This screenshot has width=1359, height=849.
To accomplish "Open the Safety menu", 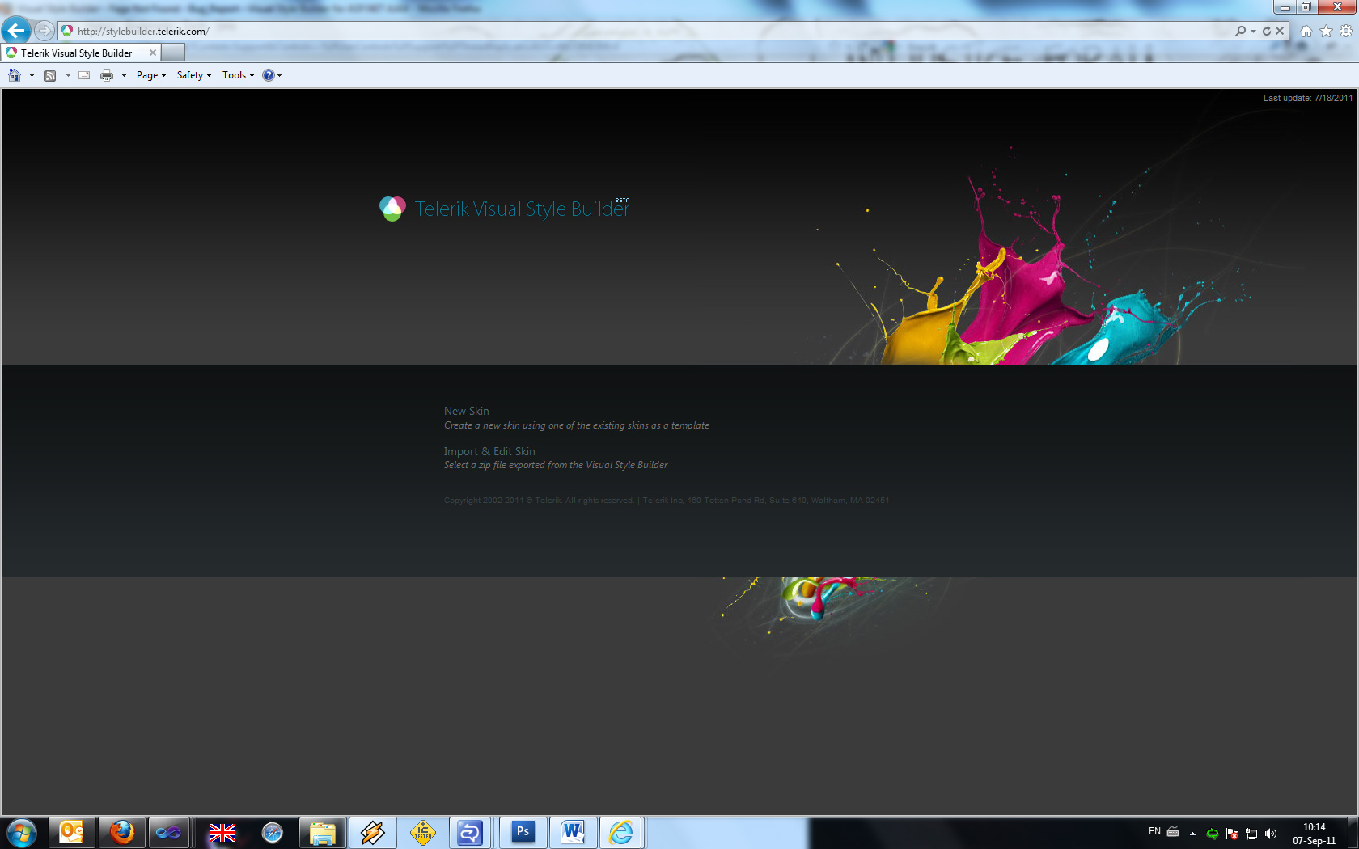I will pos(194,75).
